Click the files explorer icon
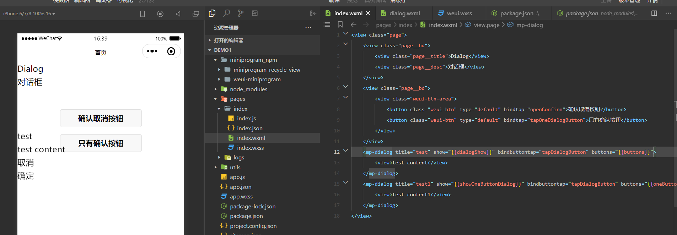This screenshot has width=677, height=235. pyautogui.click(x=212, y=13)
